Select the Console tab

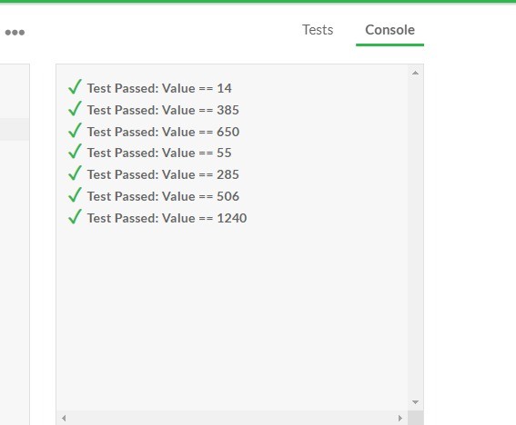tap(390, 30)
